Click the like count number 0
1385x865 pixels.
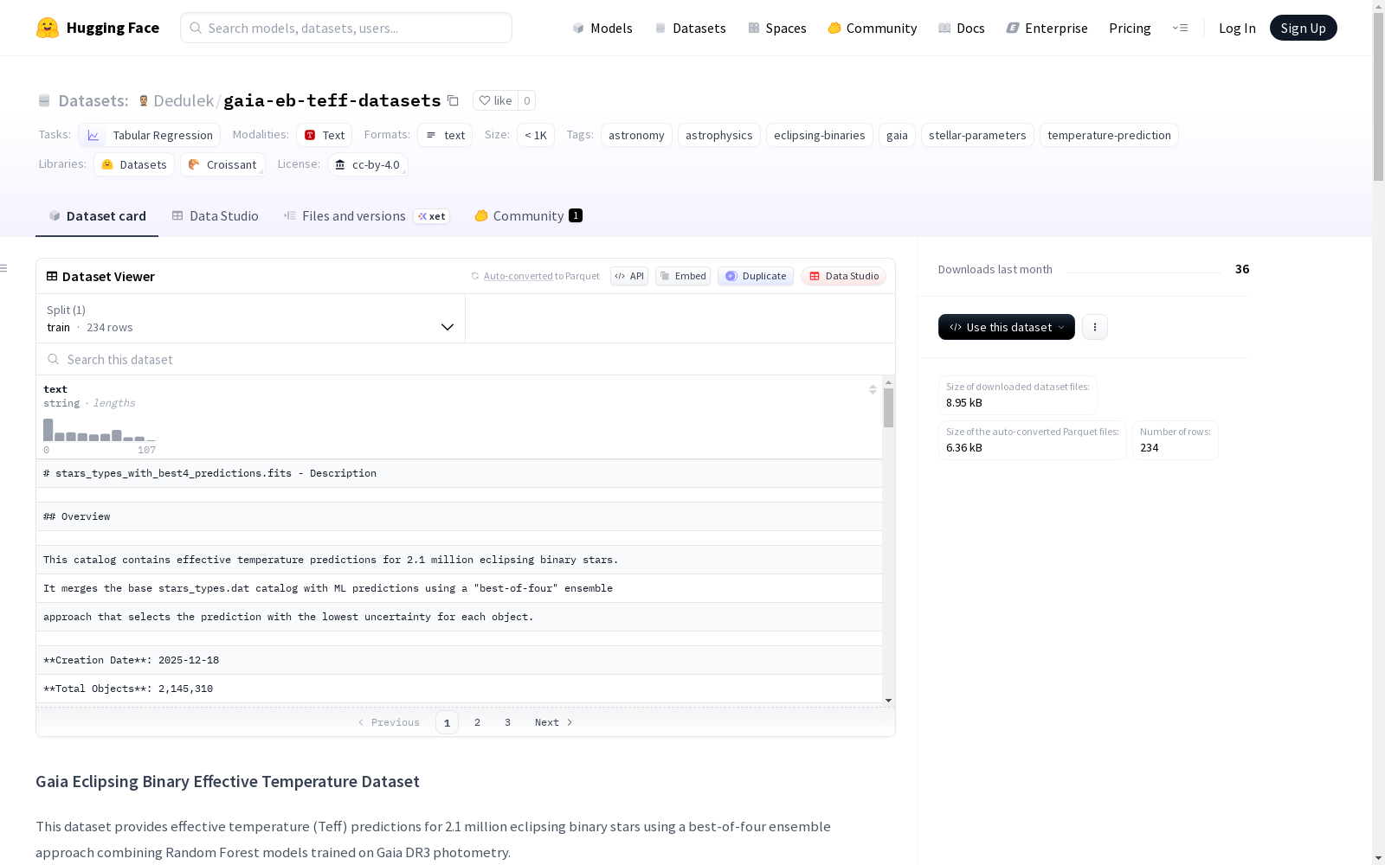(526, 100)
